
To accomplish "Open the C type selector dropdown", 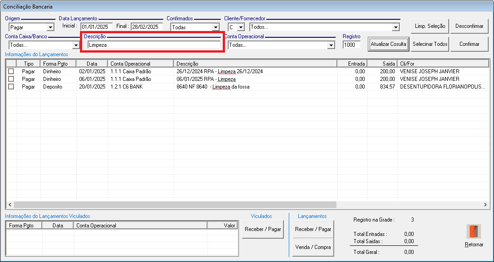I will pos(241,27).
